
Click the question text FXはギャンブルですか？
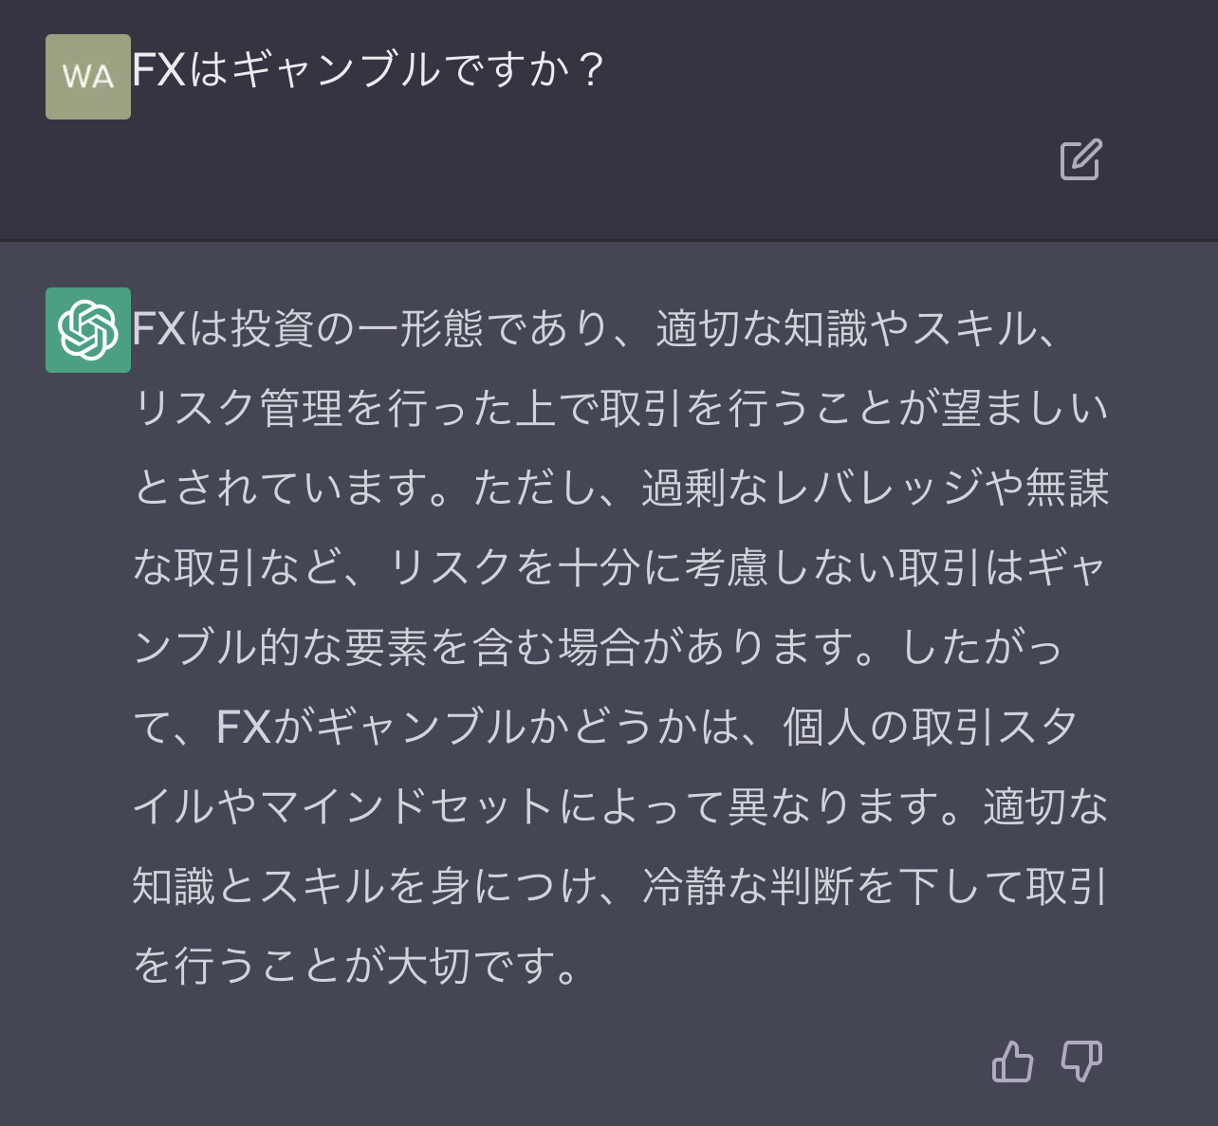[368, 70]
